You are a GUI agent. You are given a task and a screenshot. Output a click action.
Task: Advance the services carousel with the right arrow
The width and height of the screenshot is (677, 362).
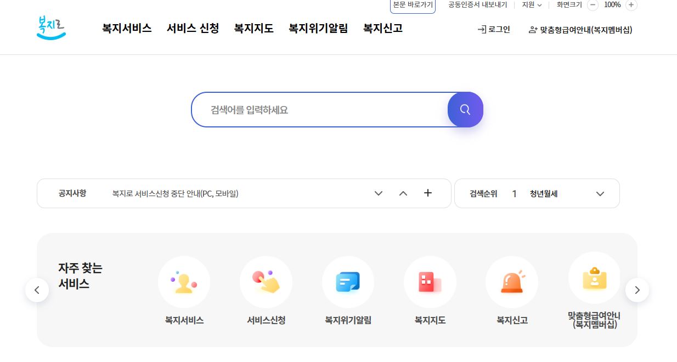(637, 290)
